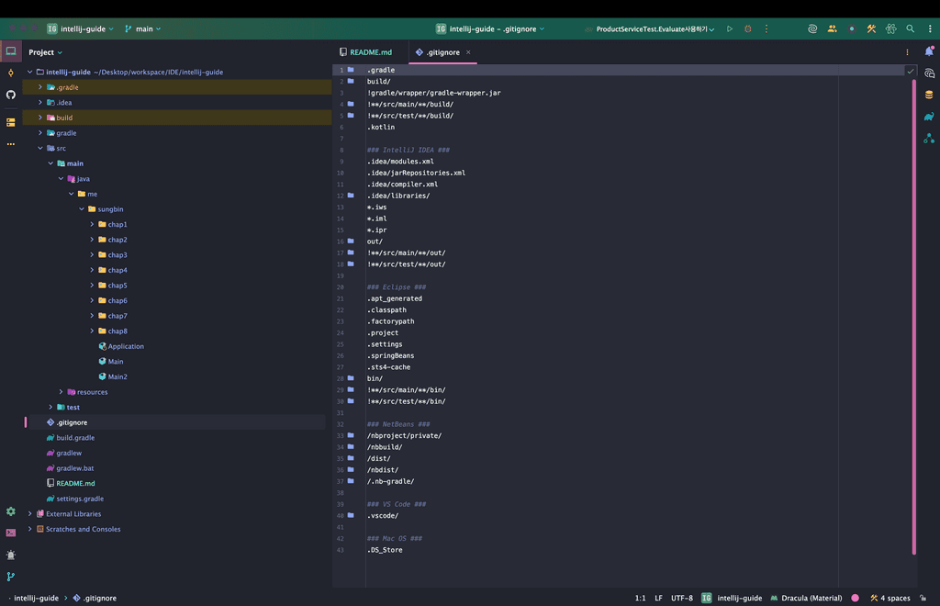
Task: Toggle the Project tool window button
Action: (x=11, y=51)
